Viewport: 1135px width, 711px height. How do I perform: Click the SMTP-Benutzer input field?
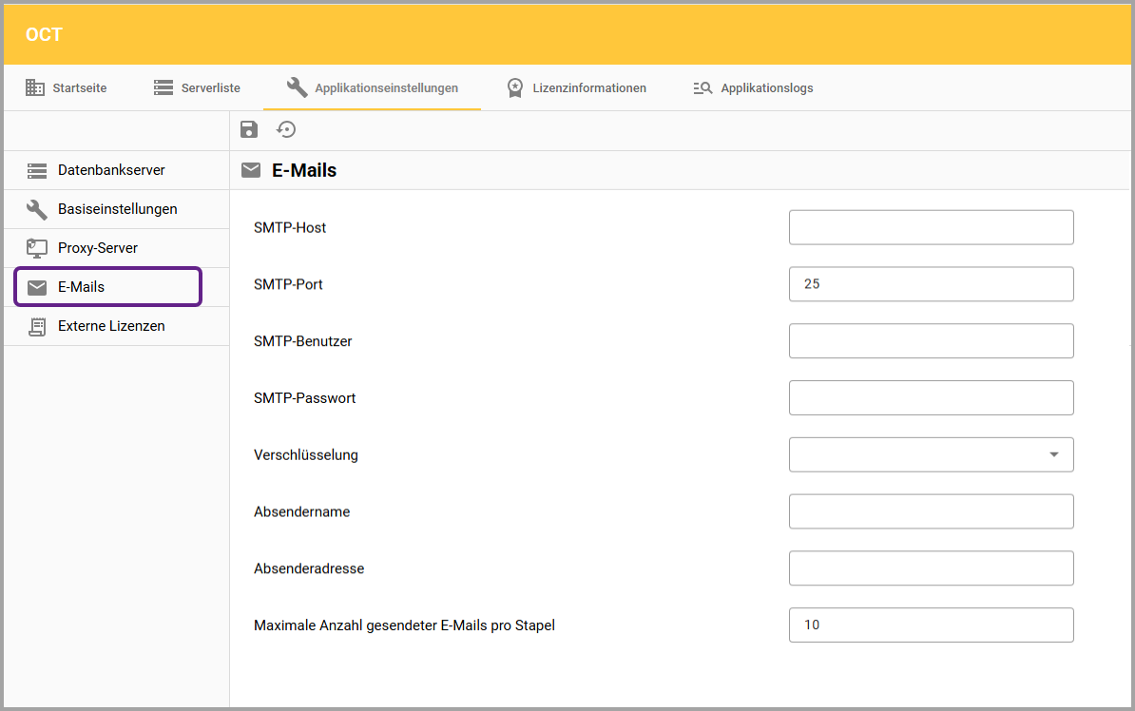[x=931, y=341]
